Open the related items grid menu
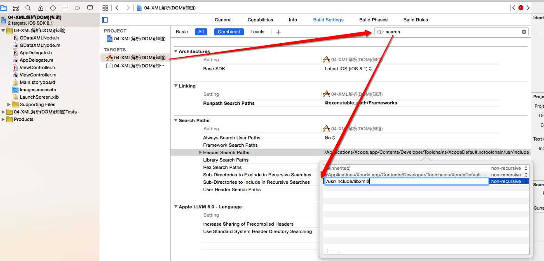The image size is (544, 261). [x=105, y=8]
